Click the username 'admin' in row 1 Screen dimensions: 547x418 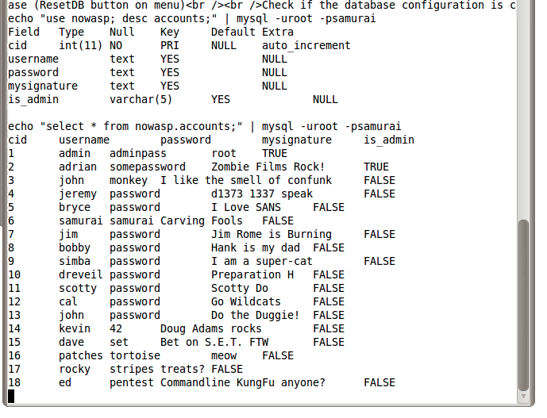pyautogui.click(x=75, y=153)
